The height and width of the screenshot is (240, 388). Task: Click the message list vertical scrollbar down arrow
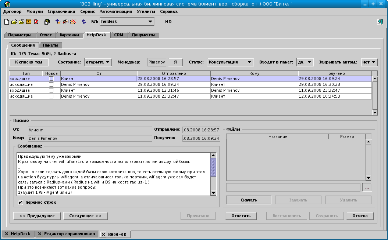375,112
